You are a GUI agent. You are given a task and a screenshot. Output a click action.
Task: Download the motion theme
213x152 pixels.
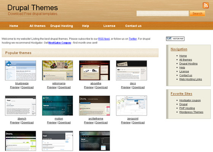click(64, 122)
